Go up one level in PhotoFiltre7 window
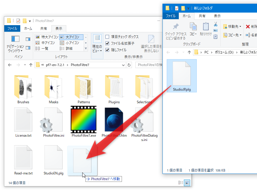This screenshot has height=191, width=257. [31, 65]
